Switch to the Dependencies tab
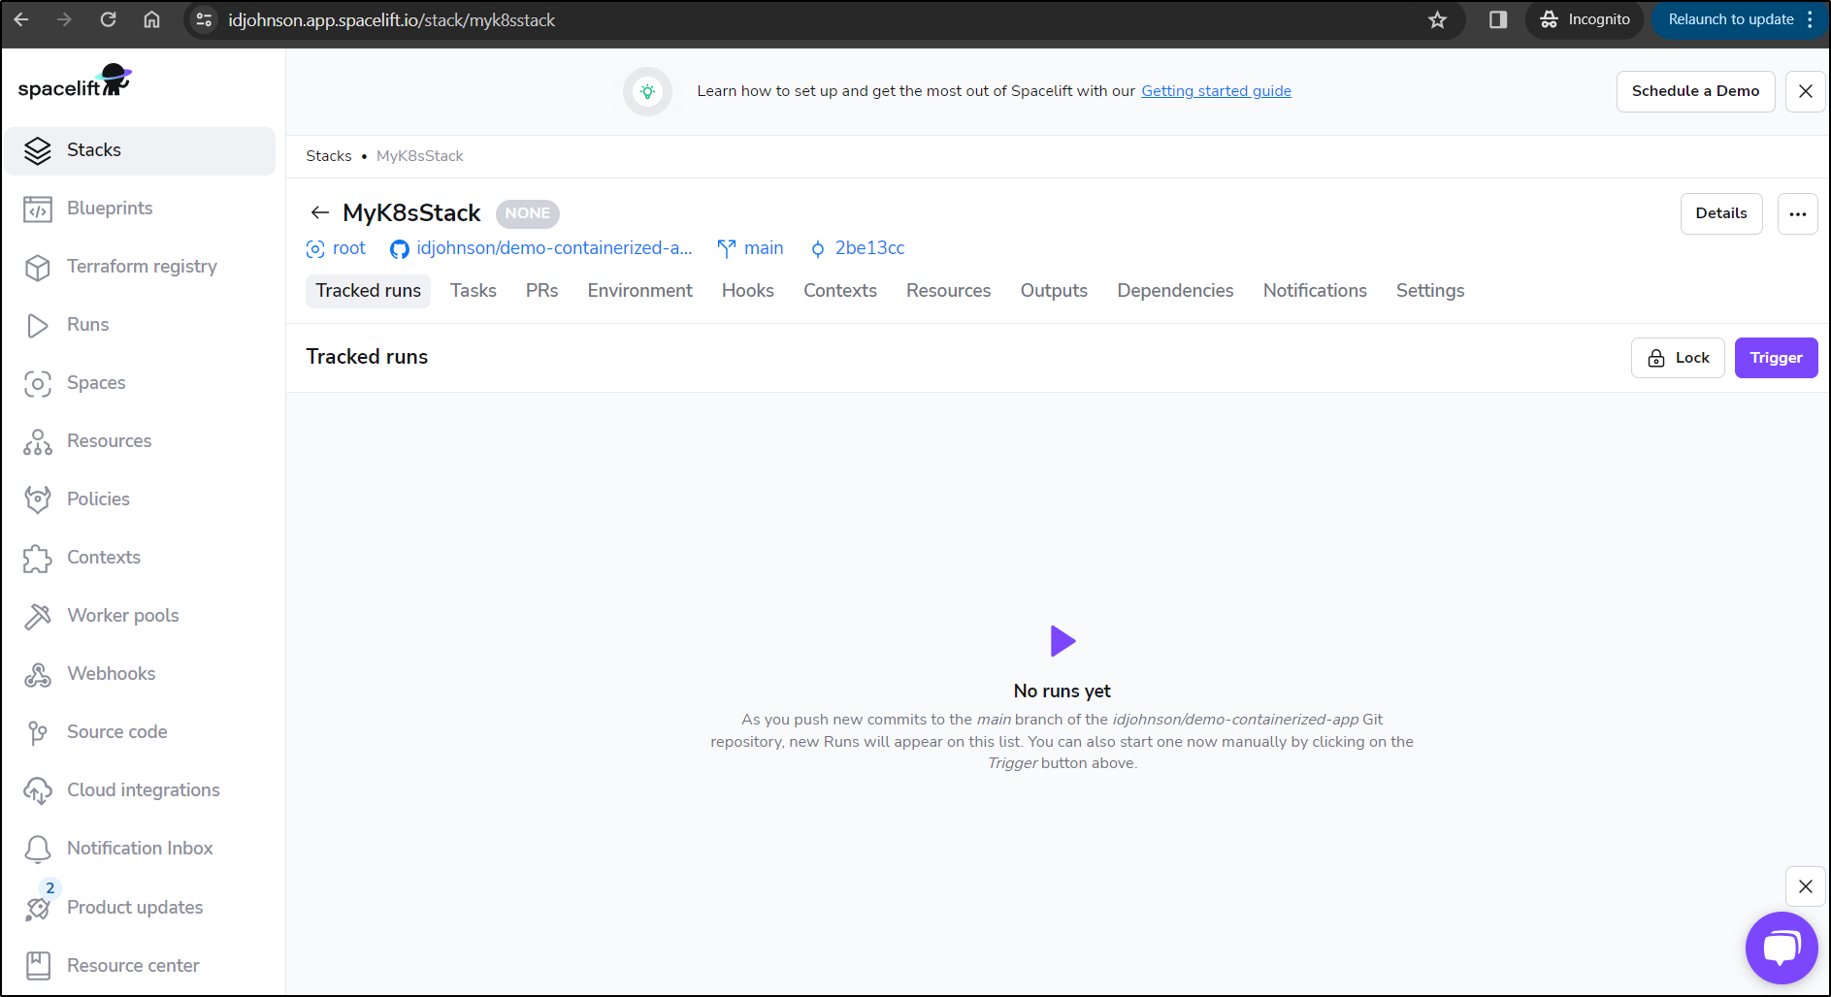 pyautogui.click(x=1175, y=291)
